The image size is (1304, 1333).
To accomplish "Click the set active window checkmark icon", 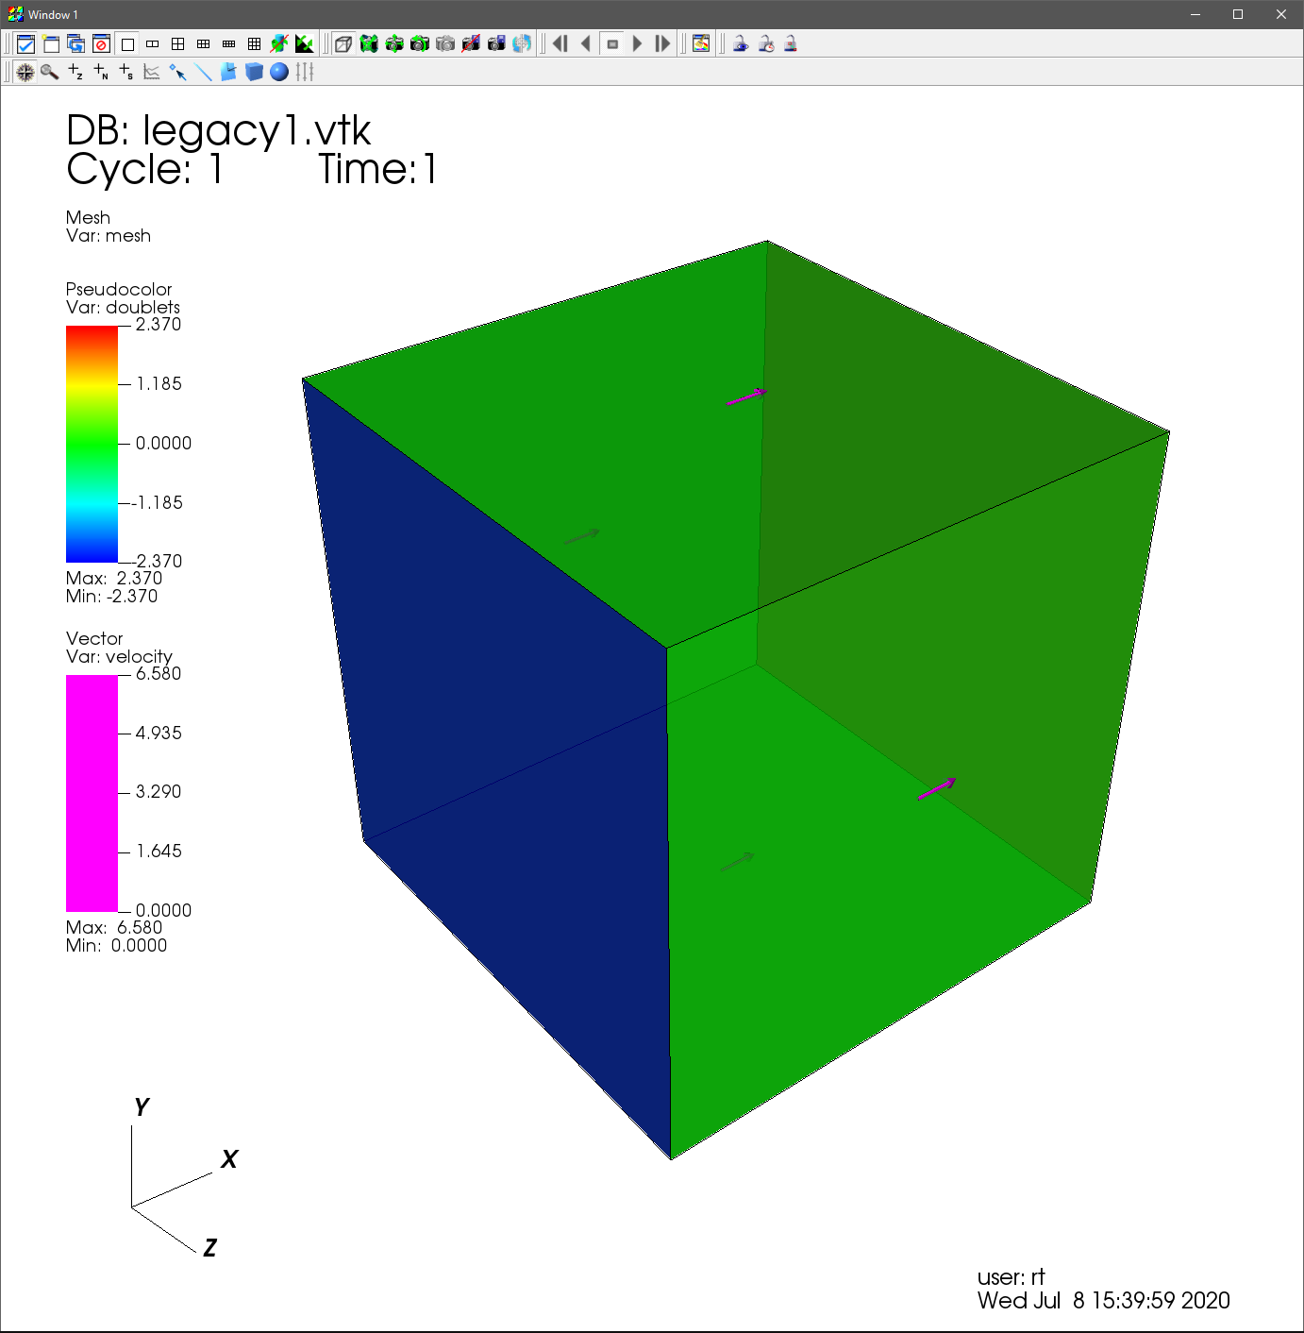I will click(x=25, y=43).
